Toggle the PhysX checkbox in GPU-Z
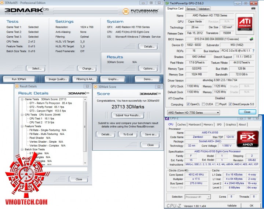The height and width of the screenshot is (209, 264). (217, 104)
